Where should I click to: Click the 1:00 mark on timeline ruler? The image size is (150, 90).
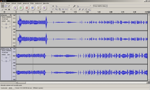(63, 12)
